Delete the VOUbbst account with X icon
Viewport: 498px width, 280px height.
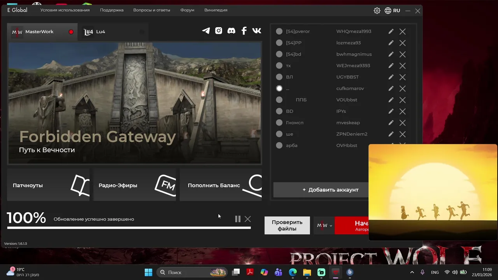click(x=403, y=100)
